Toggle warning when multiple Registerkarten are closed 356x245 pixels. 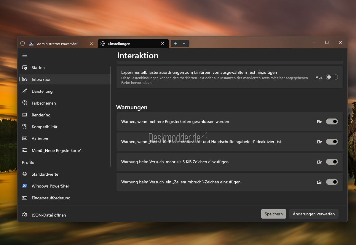[332, 121]
